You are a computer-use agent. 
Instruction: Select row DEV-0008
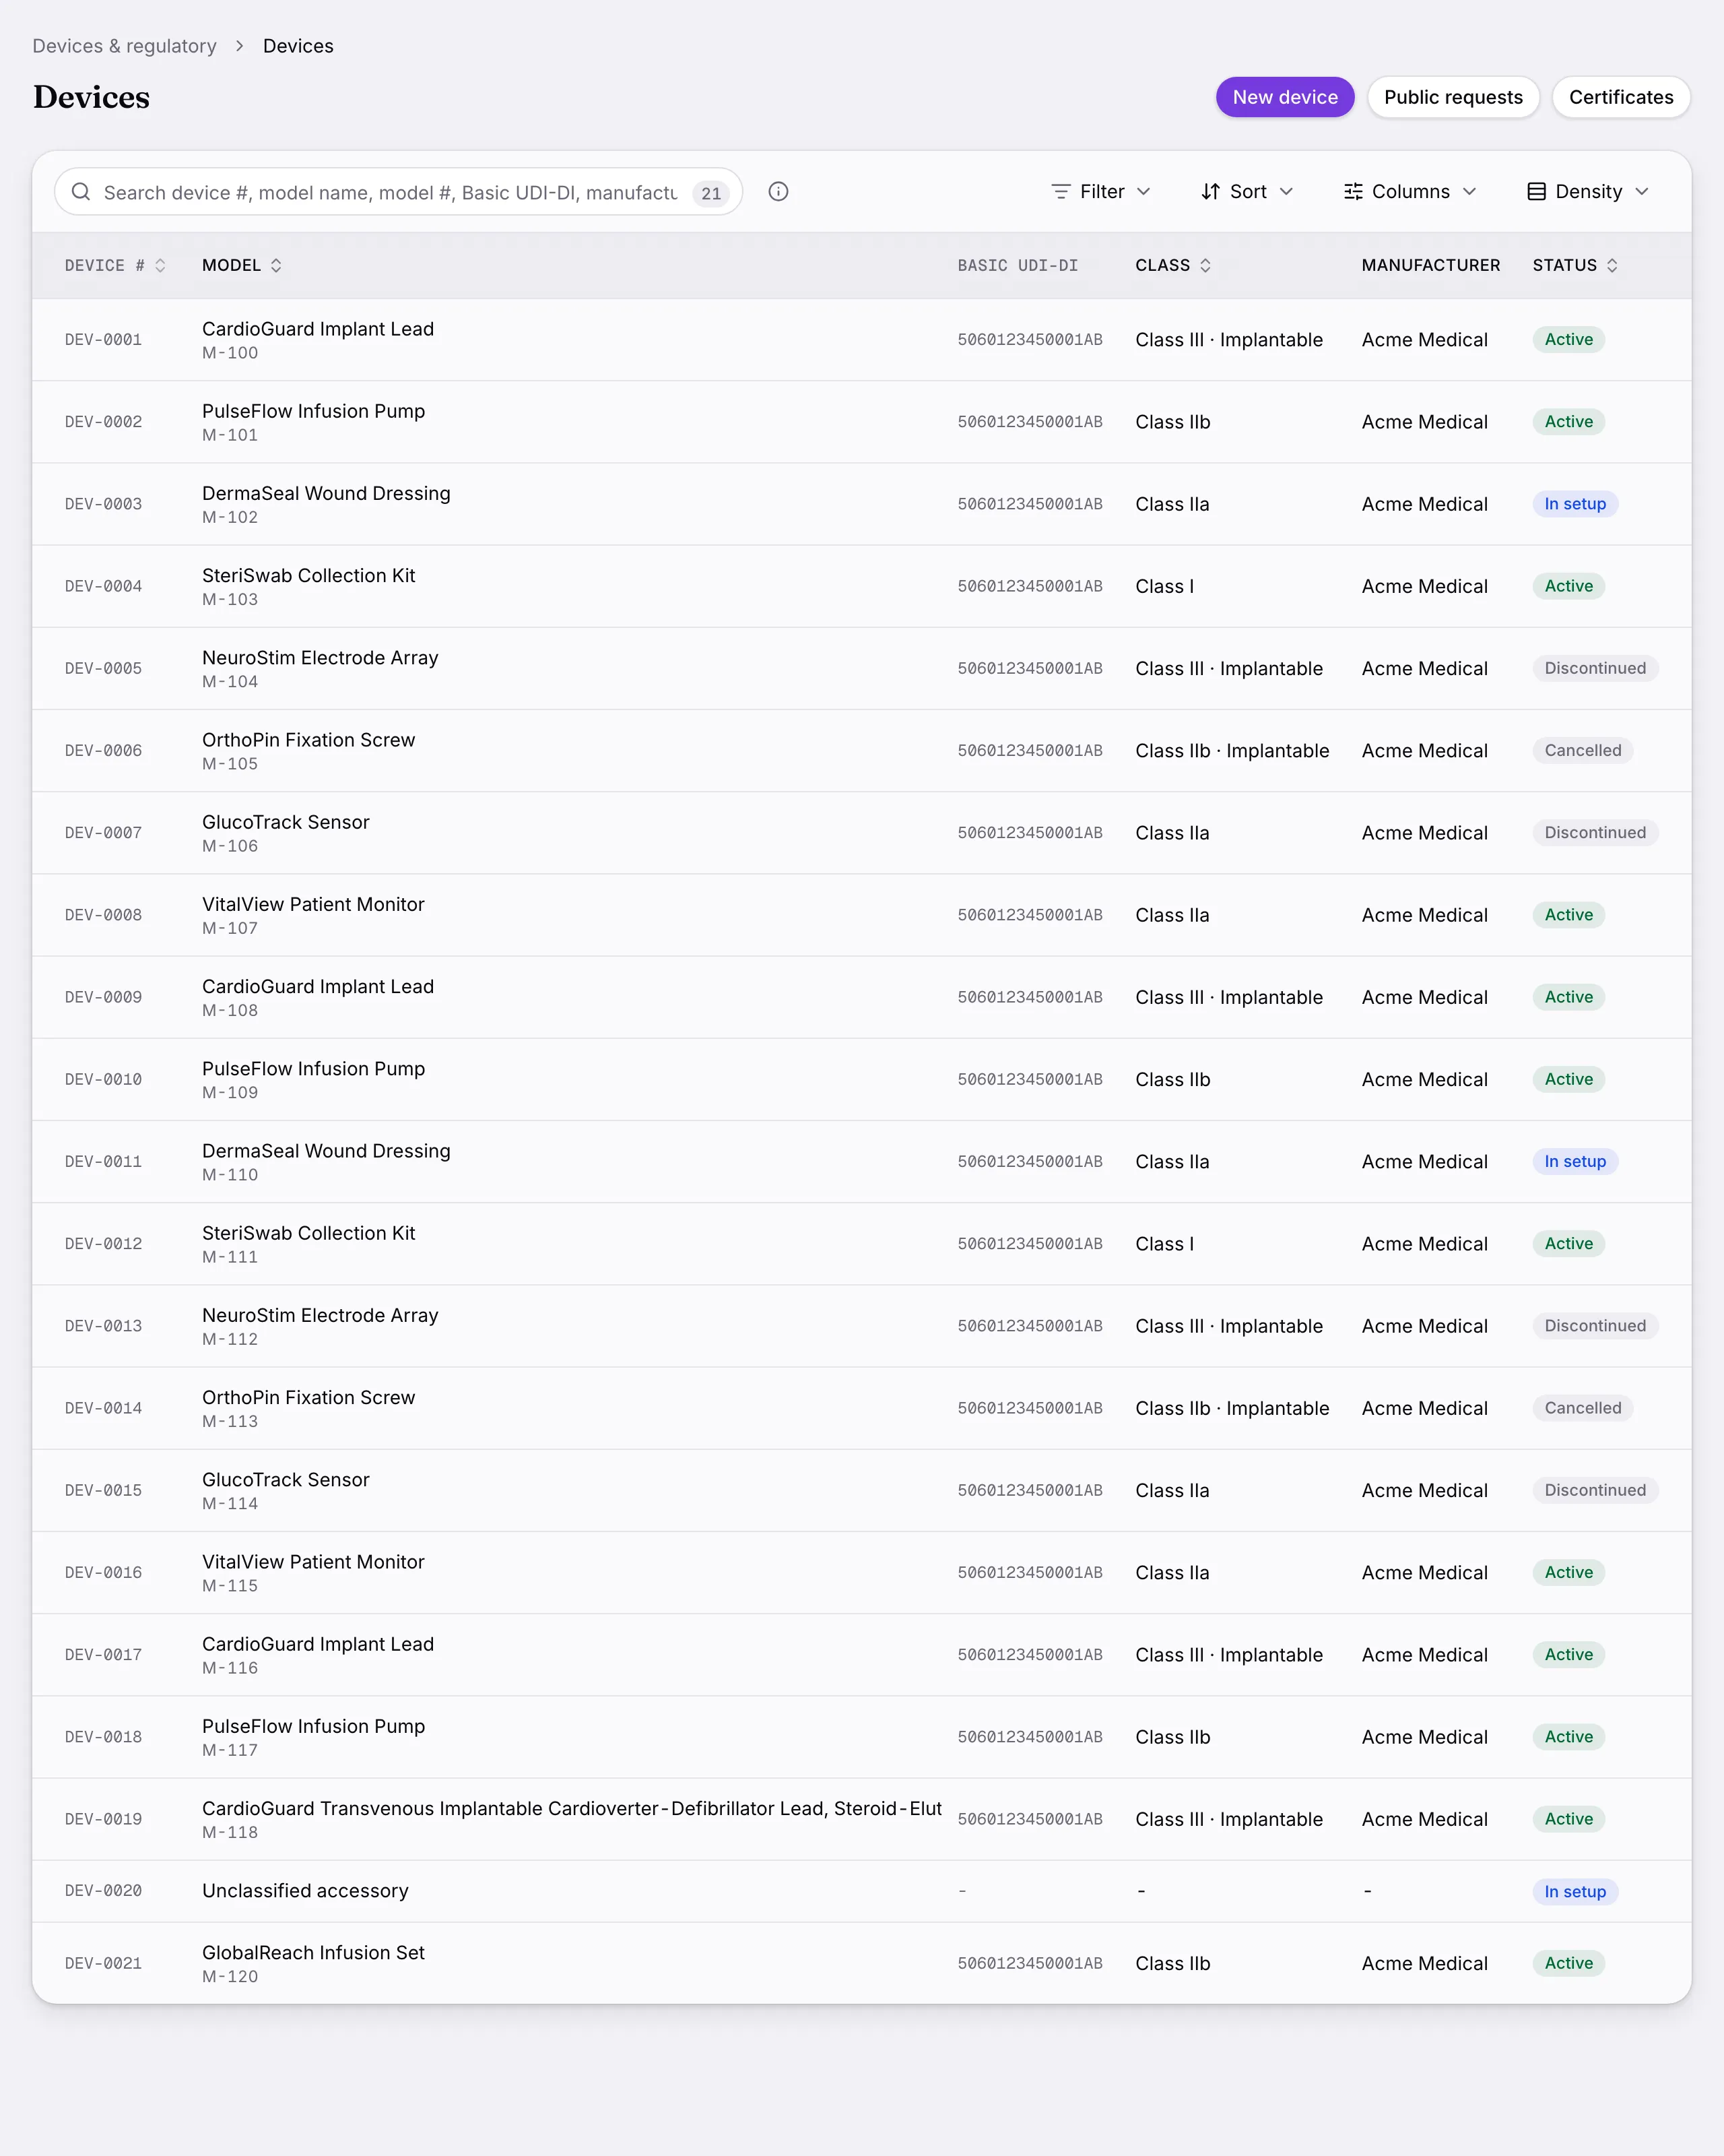pyautogui.click(x=861, y=915)
